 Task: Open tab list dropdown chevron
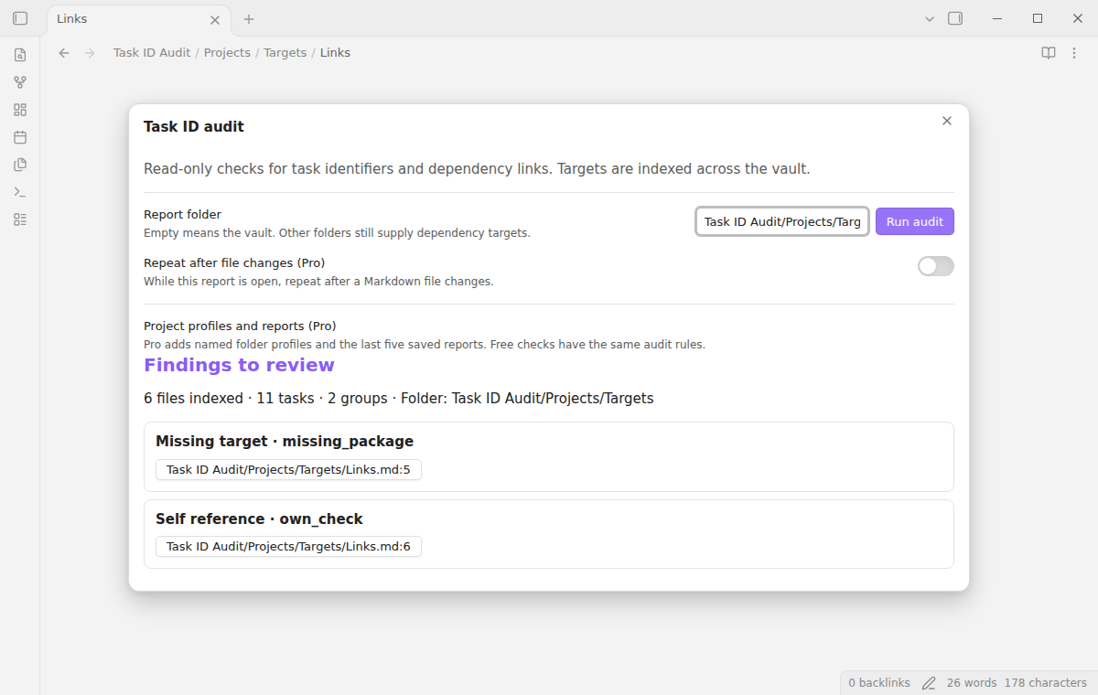click(930, 18)
